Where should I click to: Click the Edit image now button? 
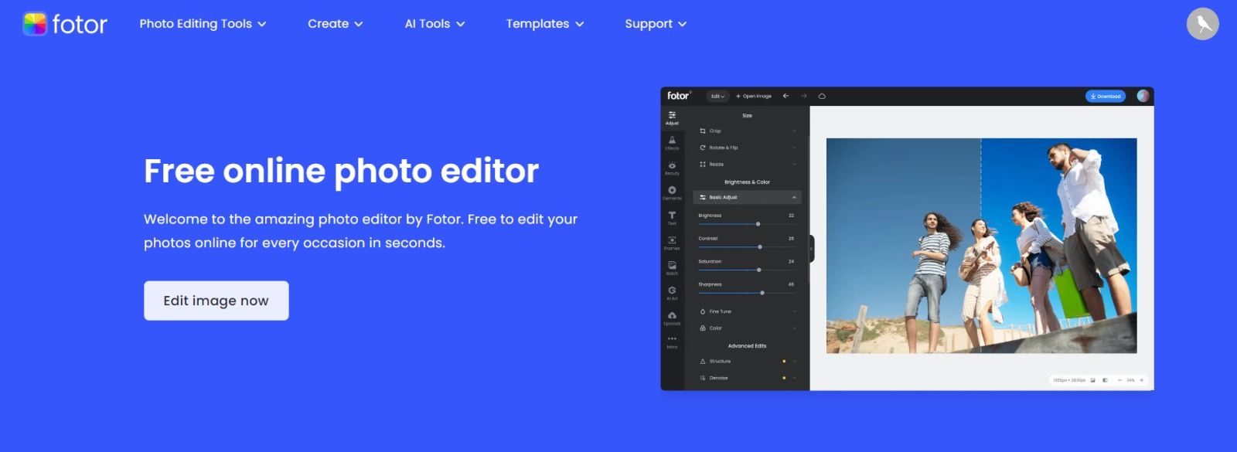216,301
